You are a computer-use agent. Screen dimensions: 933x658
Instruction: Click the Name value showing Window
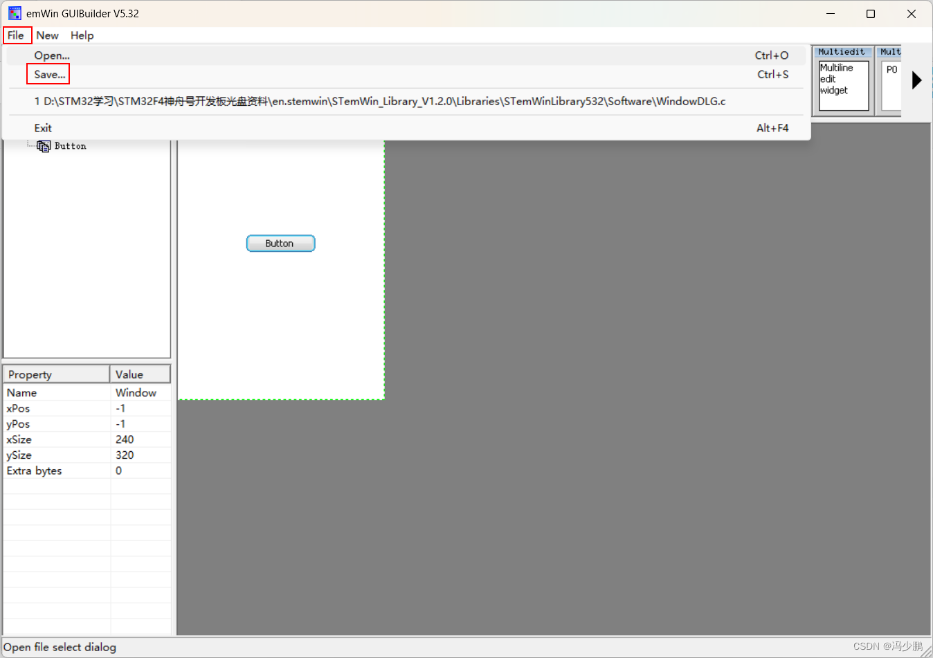coord(135,392)
